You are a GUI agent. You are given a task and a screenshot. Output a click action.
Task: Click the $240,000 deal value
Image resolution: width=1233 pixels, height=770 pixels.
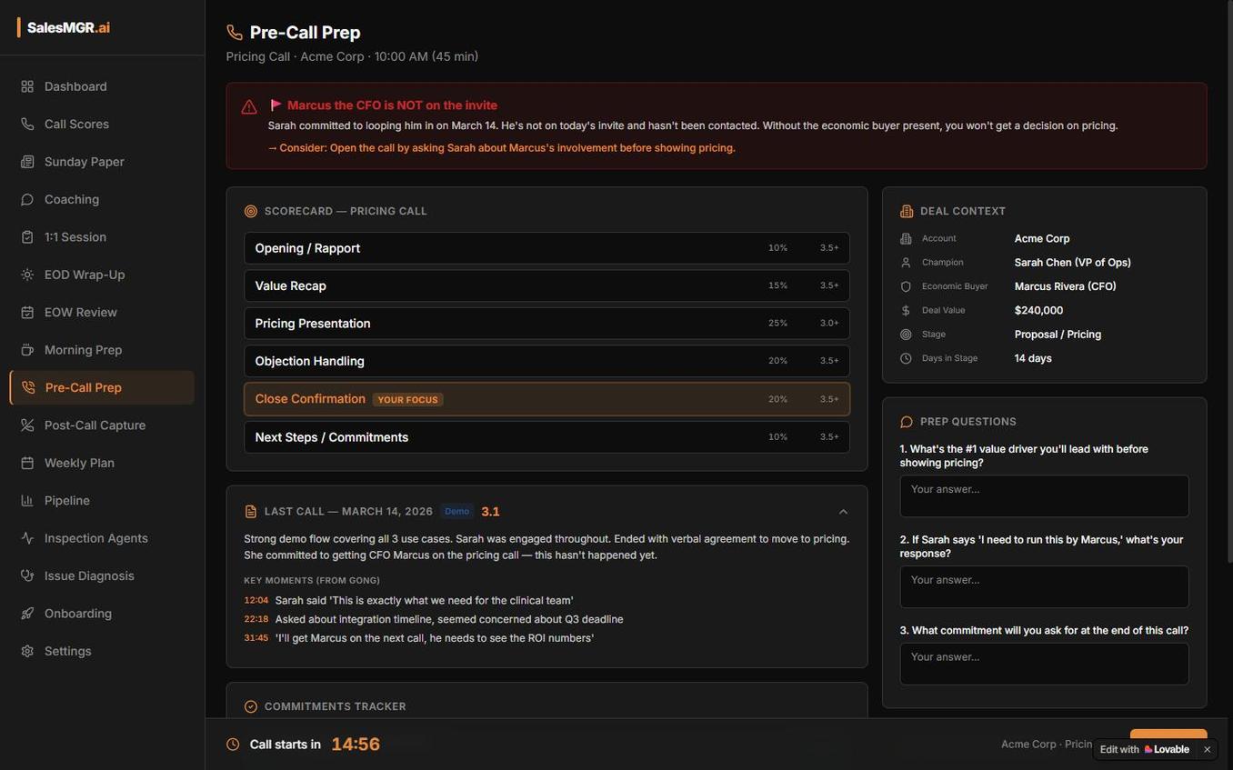pos(1038,310)
